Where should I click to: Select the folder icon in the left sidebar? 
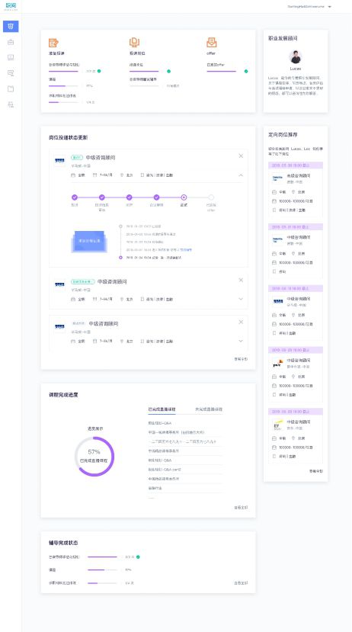click(x=11, y=88)
